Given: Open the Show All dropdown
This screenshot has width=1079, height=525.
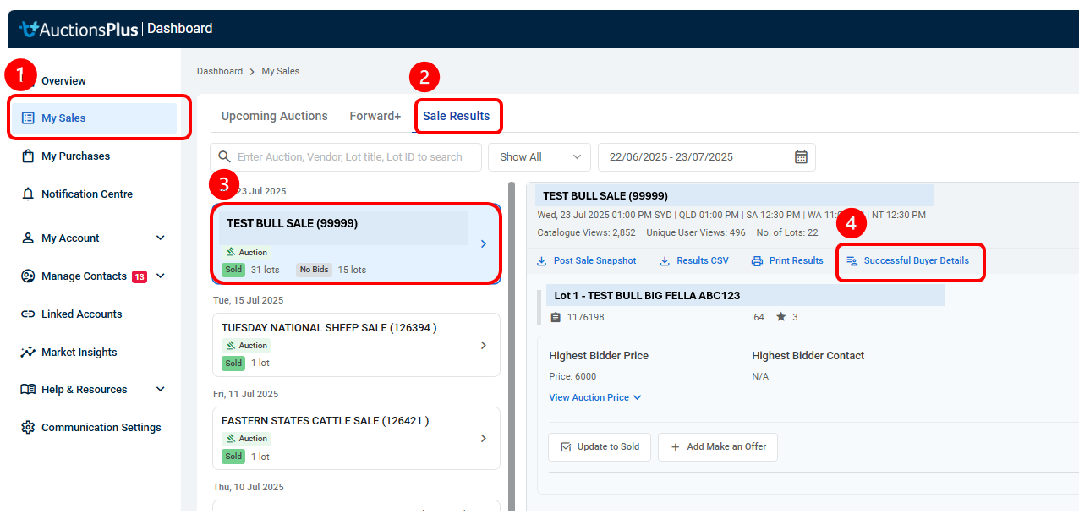Looking at the screenshot, I should 539,157.
